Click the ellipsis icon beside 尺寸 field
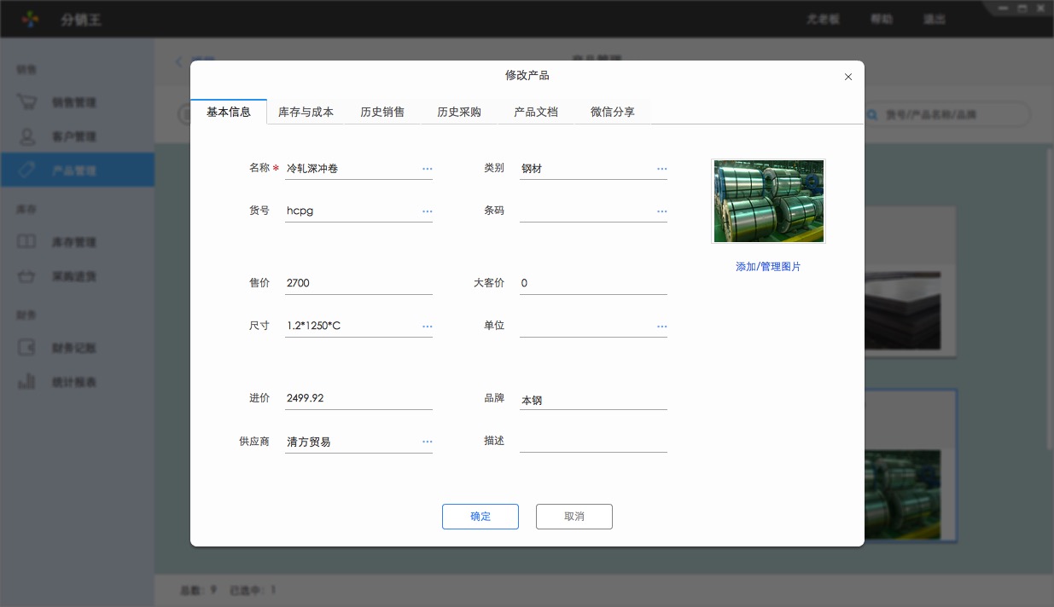The width and height of the screenshot is (1054, 607). [427, 327]
